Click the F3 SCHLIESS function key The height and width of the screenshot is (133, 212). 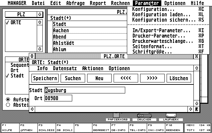(x=47, y=128)
